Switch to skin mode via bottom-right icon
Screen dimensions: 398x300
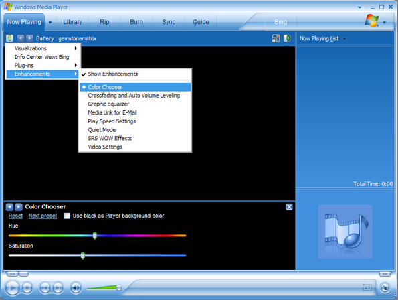(x=385, y=288)
